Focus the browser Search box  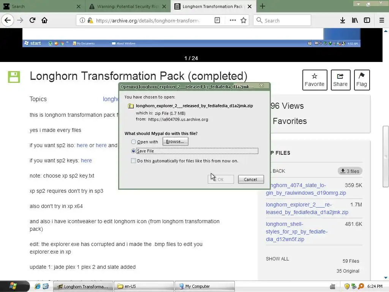(x=282, y=21)
